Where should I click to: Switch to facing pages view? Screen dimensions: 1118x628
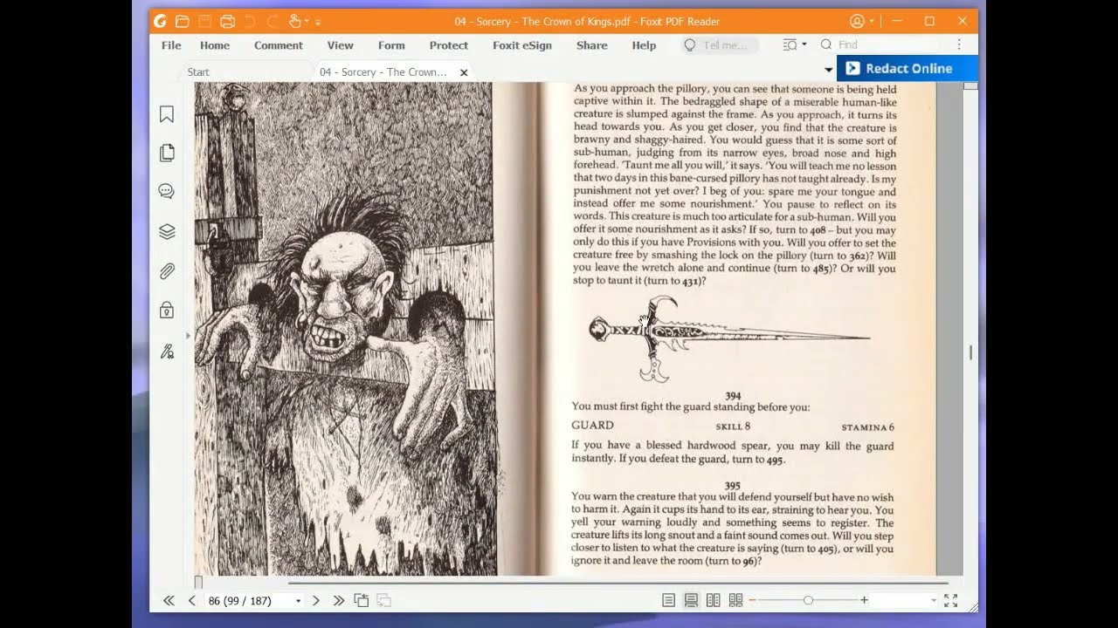coord(713,600)
